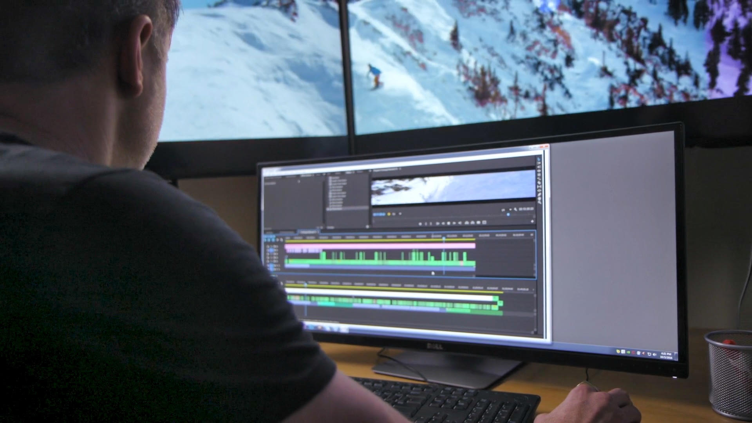Viewport: 752px width, 423px height.
Task: Click Go to Out point transport button
Action: tap(460, 223)
